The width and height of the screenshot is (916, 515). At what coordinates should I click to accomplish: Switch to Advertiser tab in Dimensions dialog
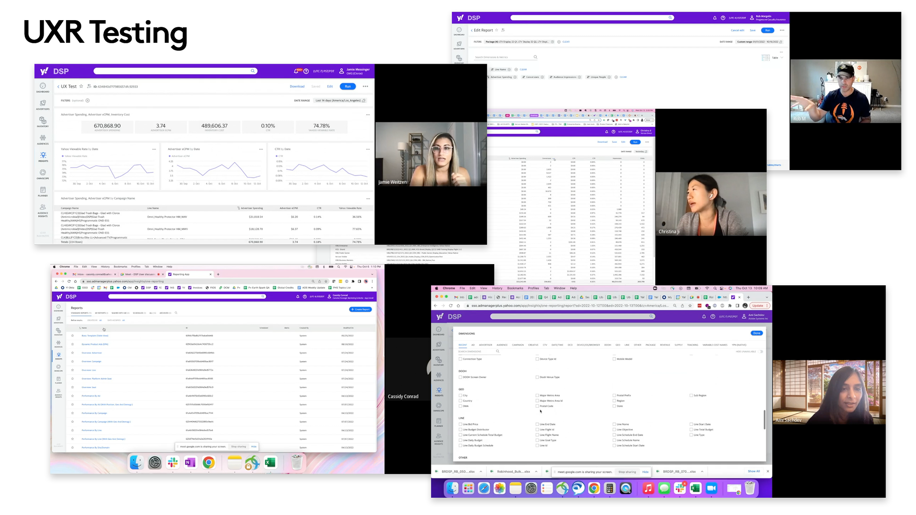[x=485, y=345]
